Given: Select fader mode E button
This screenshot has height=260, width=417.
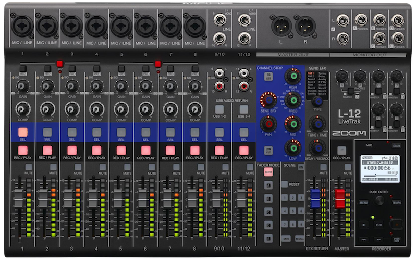Looking at the screenshot, I should tap(268, 239).
